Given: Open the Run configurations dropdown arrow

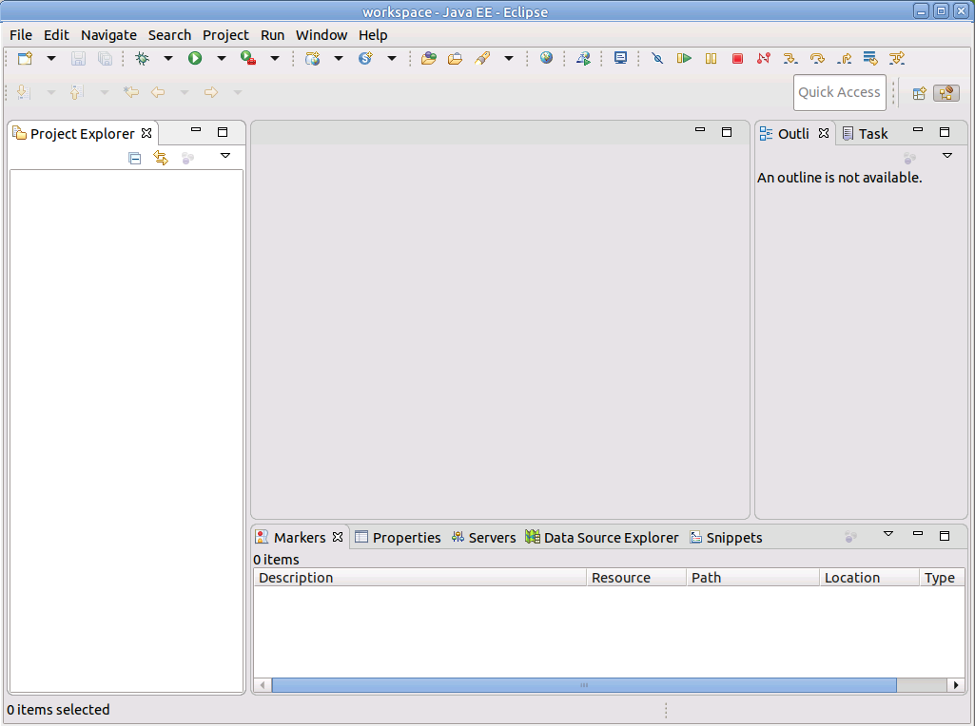Looking at the screenshot, I should (x=222, y=58).
